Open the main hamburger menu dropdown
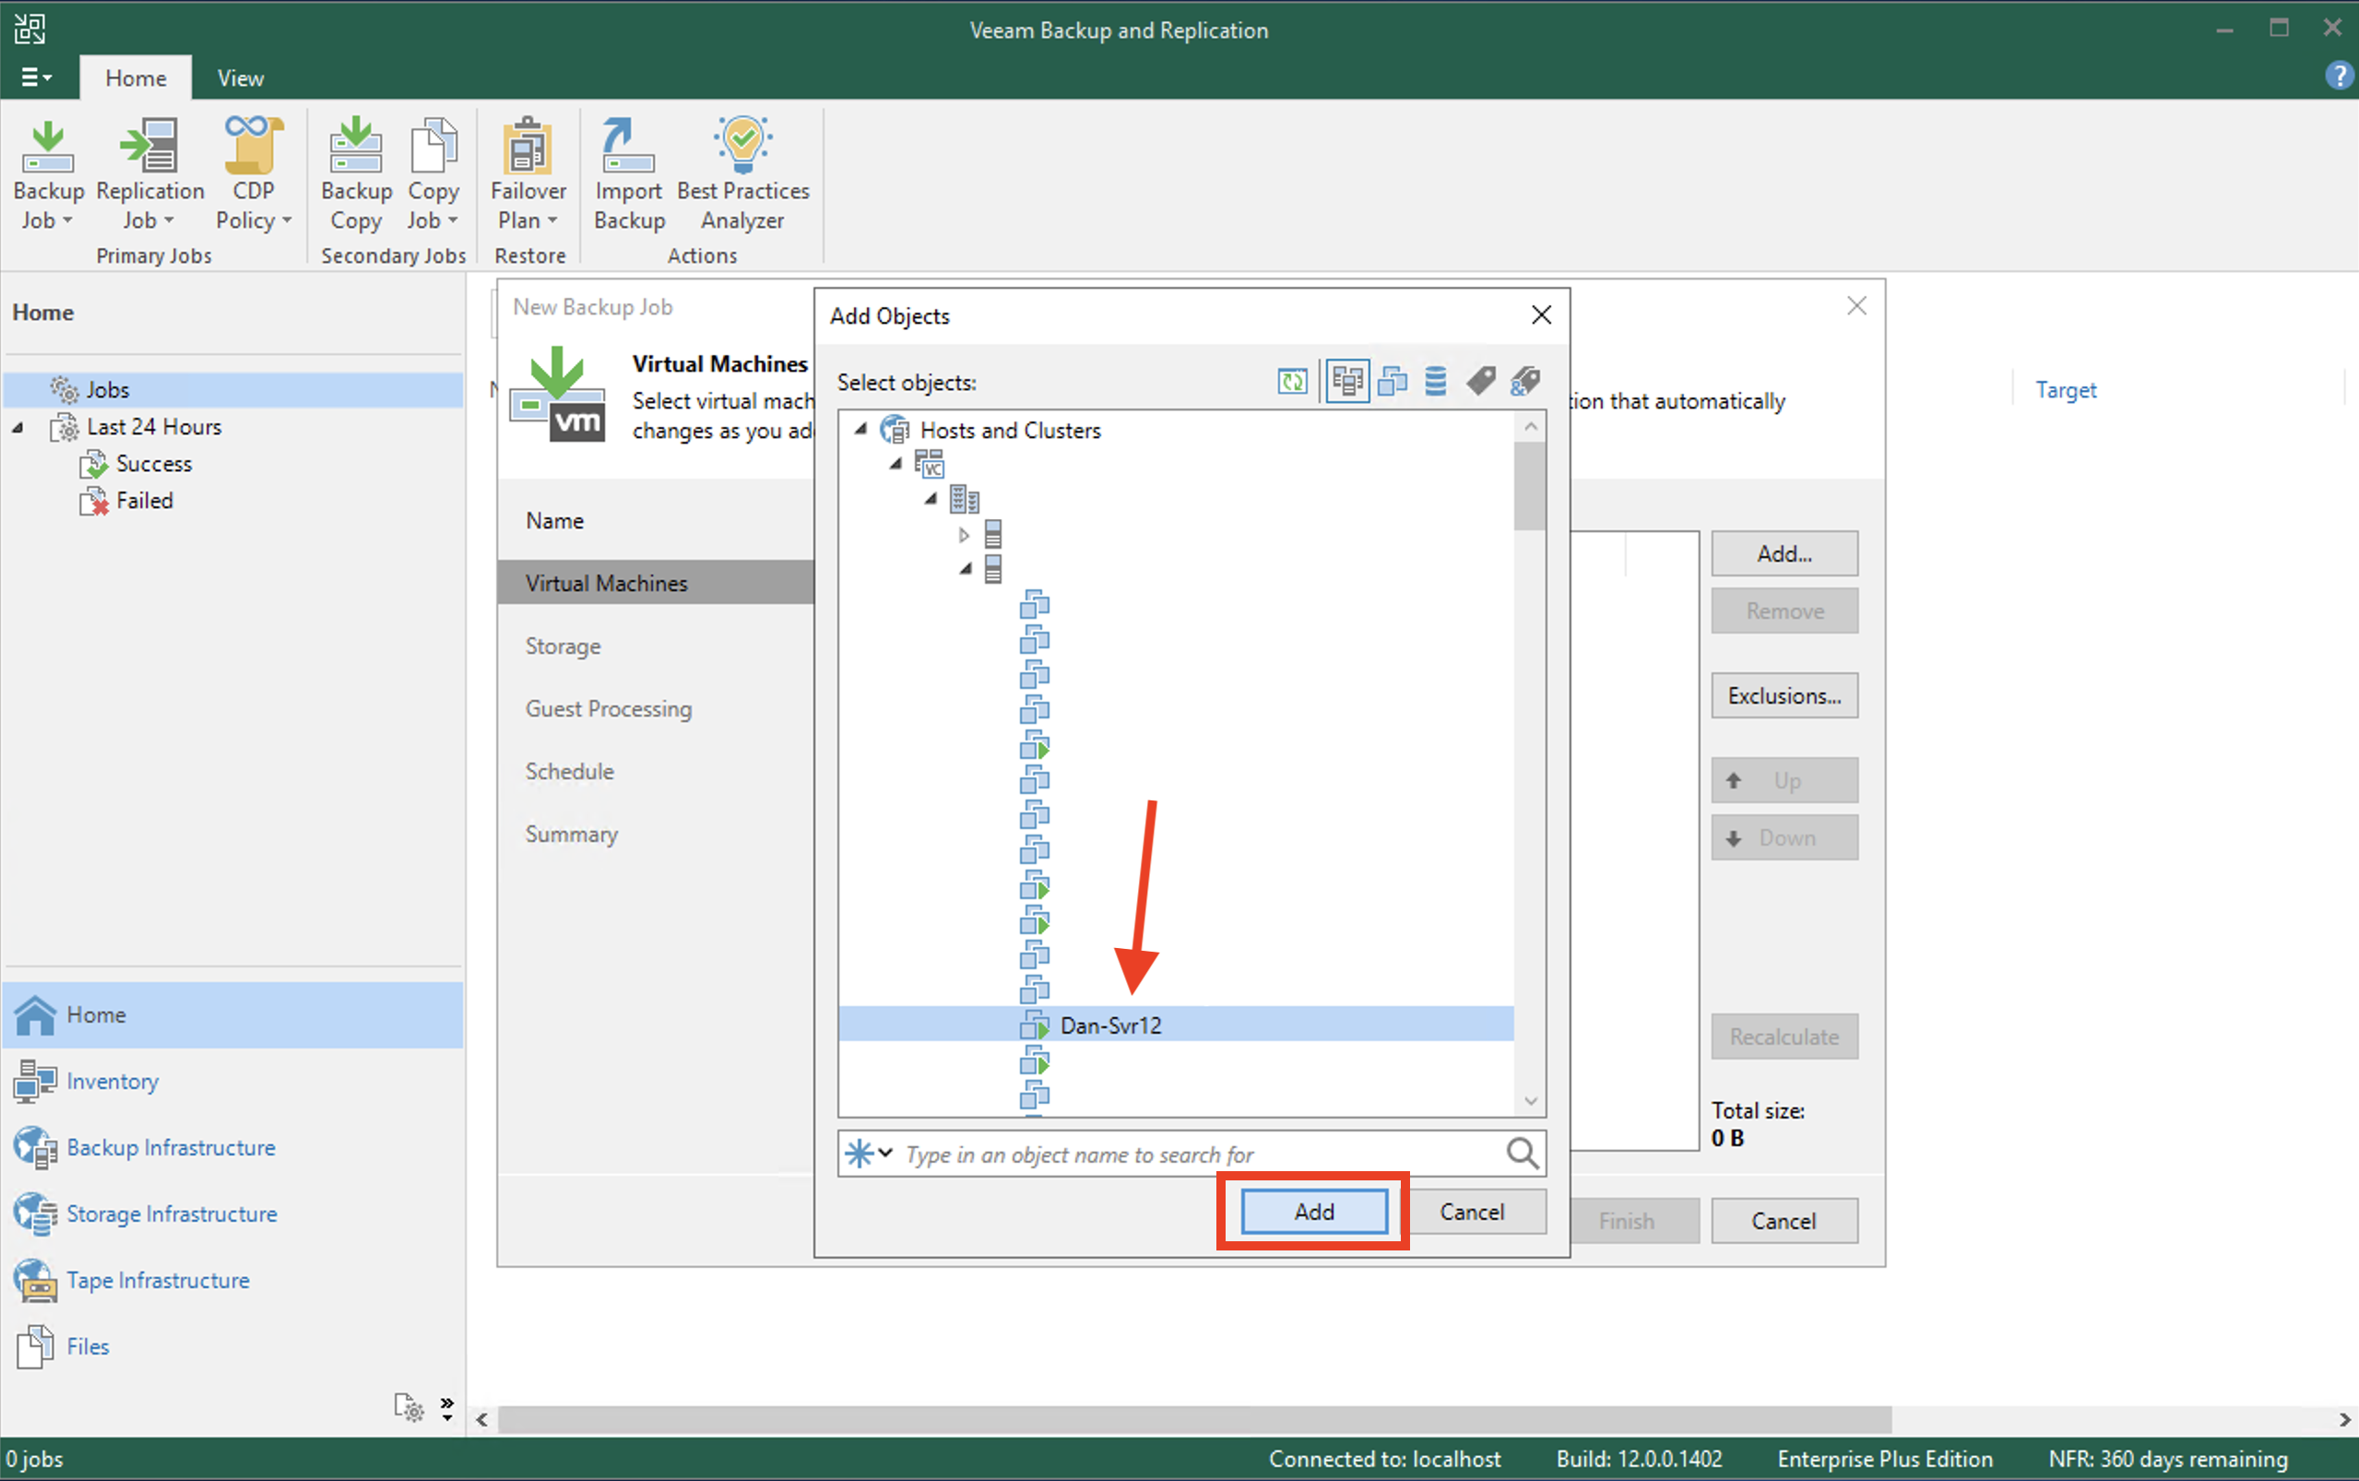 point(37,77)
